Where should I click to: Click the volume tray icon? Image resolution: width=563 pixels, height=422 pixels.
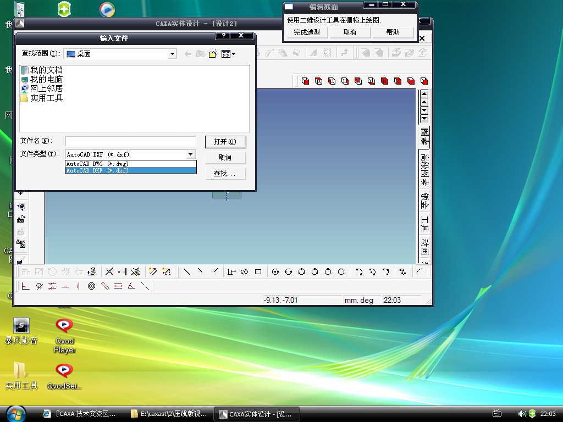click(522, 414)
